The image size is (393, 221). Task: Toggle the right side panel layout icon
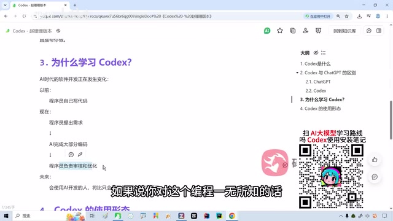pos(379,31)
